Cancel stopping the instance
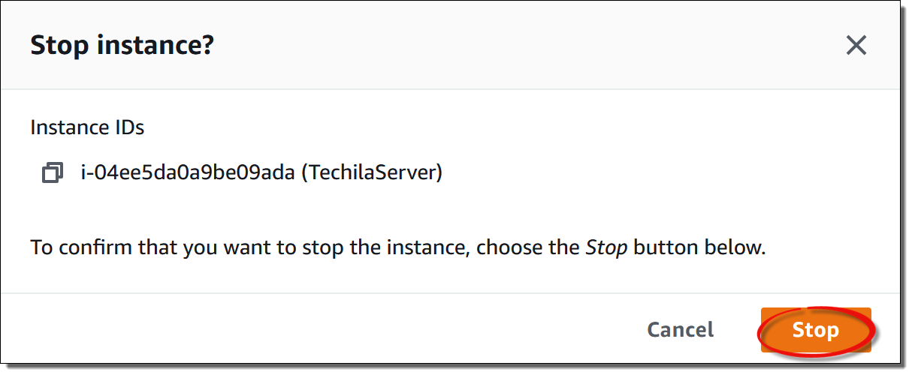This screenshot has width=912, height=375. click(x=680, y=330)
